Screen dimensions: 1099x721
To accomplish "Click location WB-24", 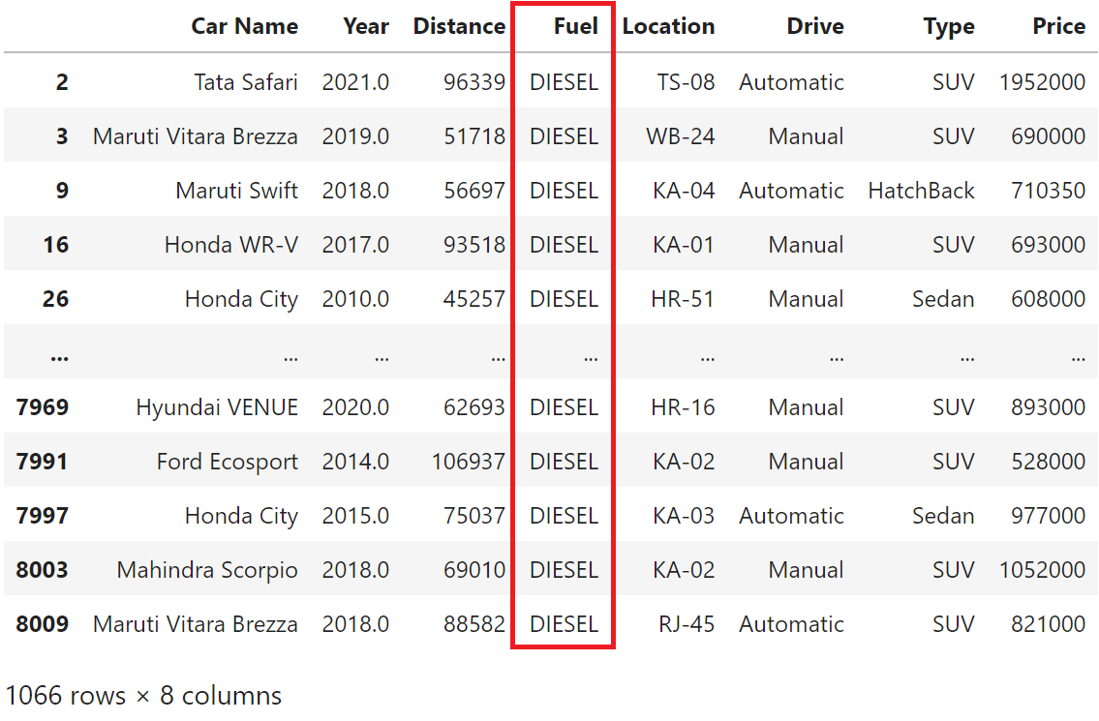I will (x=681, y=136).
